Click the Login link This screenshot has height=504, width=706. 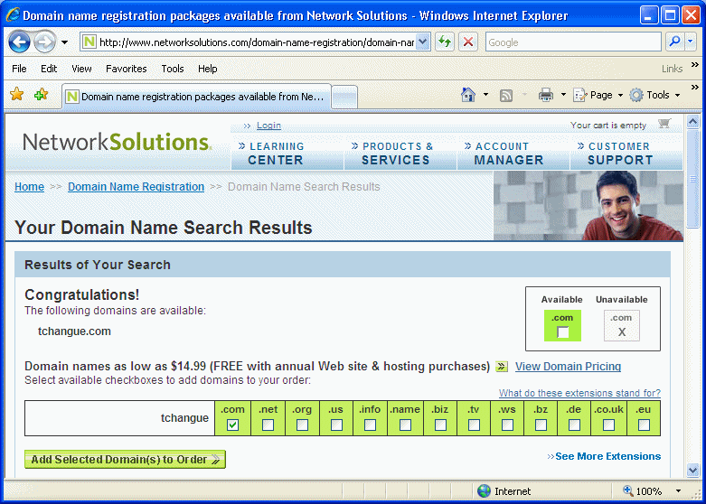coord(268,126)
